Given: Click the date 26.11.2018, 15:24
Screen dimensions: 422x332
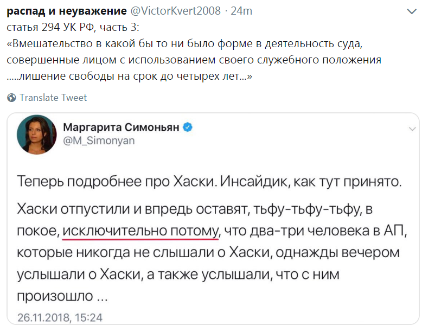Looking at the screenshot, I should 60,317.
